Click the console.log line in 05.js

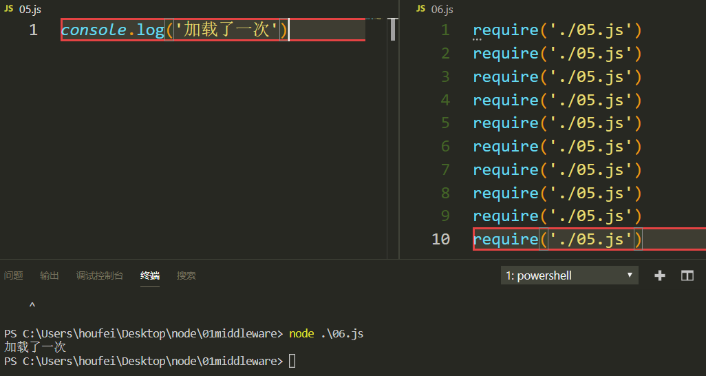click(x=174, y=30)
